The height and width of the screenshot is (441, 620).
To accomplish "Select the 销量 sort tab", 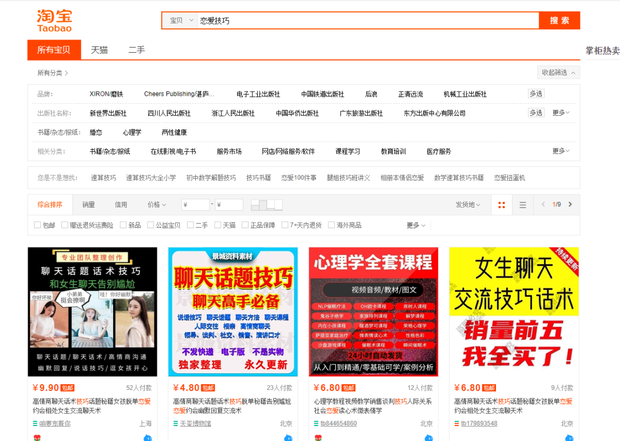I will click(x=88, y=205).
